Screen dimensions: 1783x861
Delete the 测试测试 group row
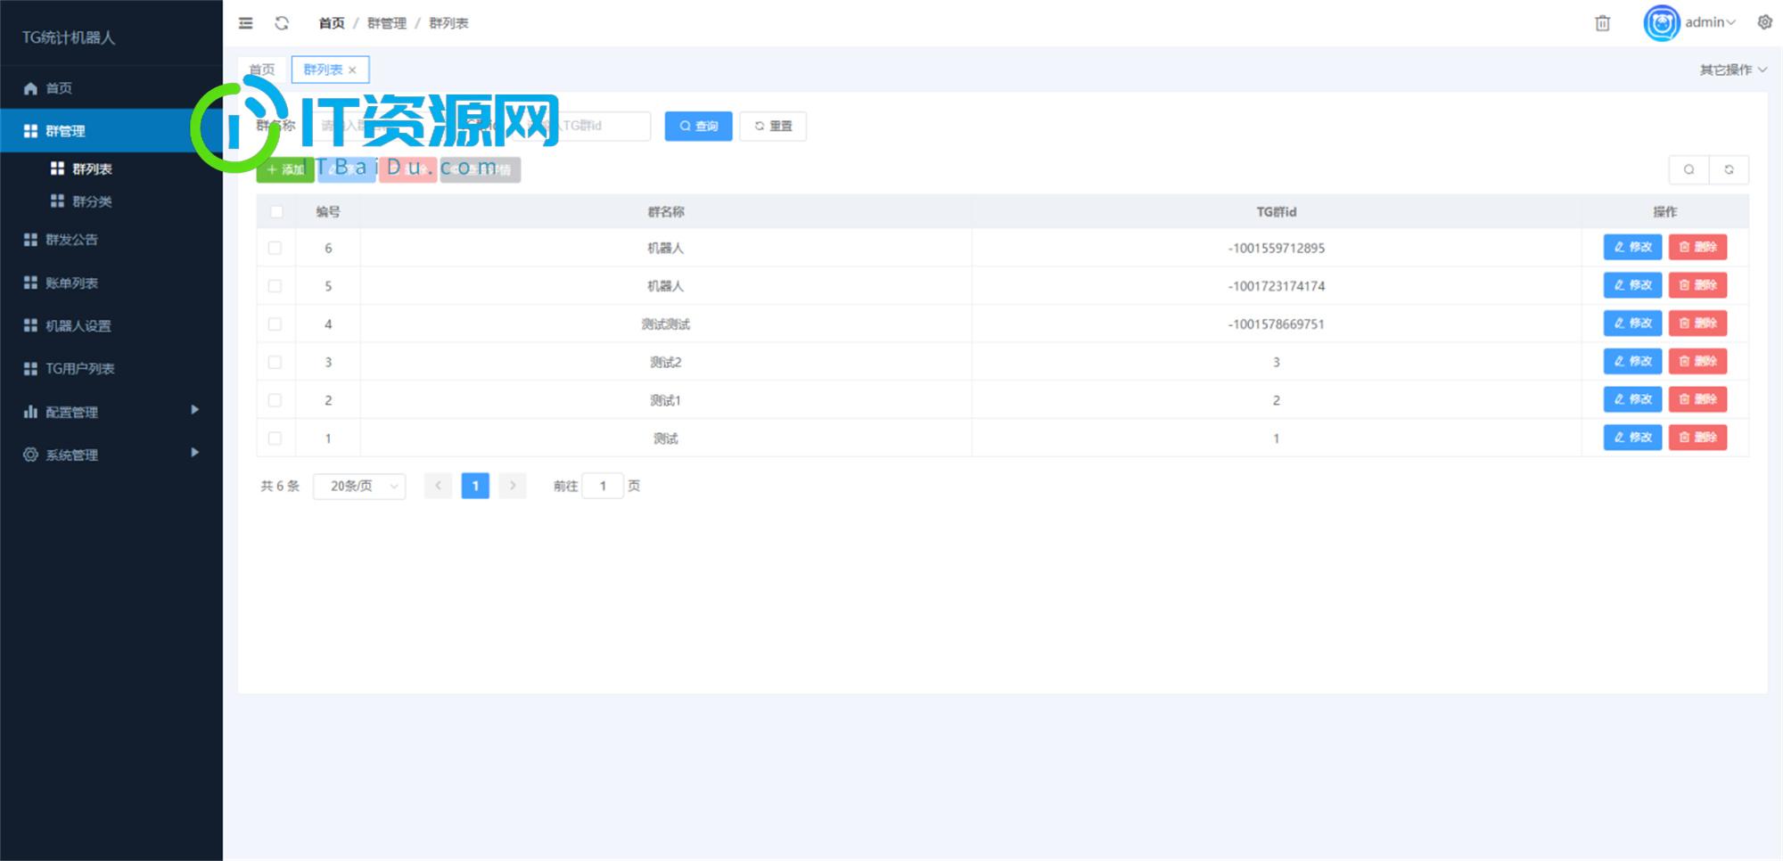click(1697, 324)
